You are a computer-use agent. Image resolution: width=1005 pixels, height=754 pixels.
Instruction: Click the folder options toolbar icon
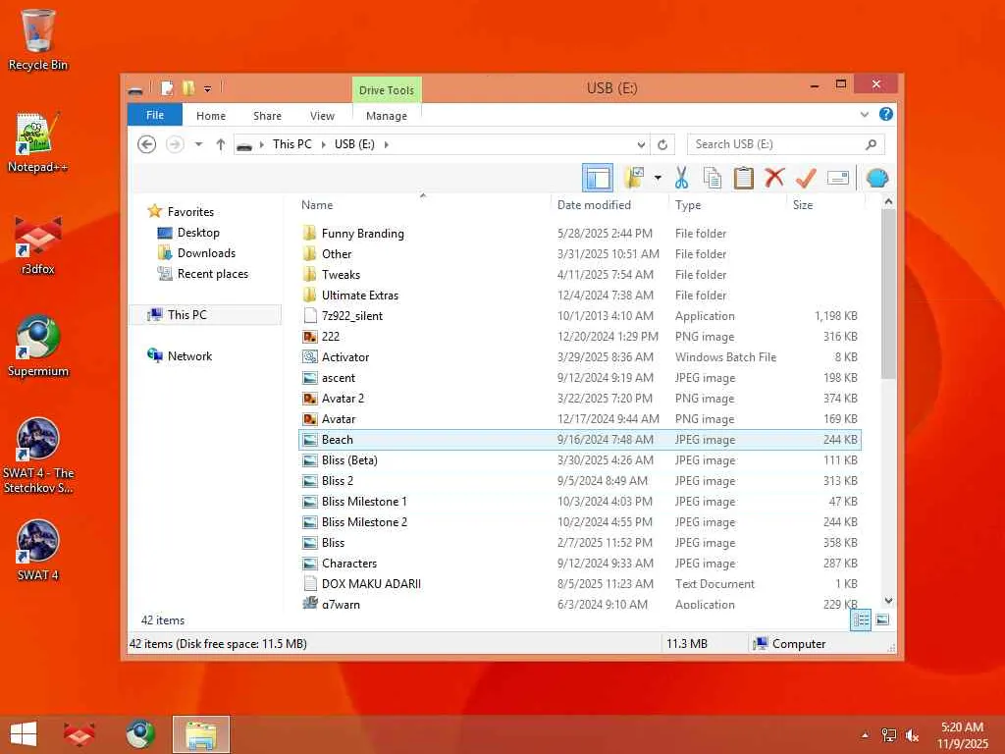pyautogui.click(x=634, y=178)
